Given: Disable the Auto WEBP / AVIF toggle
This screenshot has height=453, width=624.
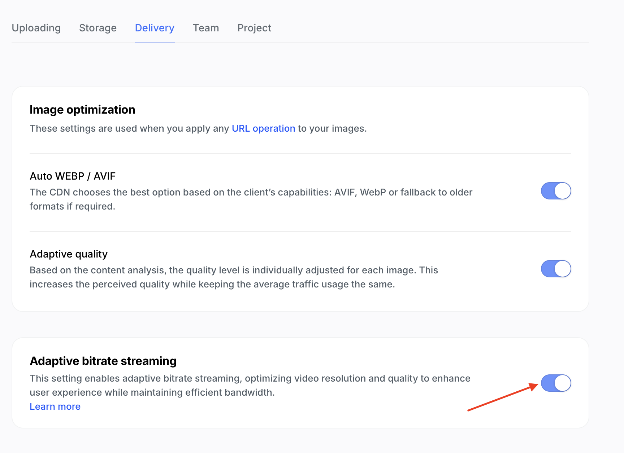Looking at the screenshot, I should coord(556,191).
